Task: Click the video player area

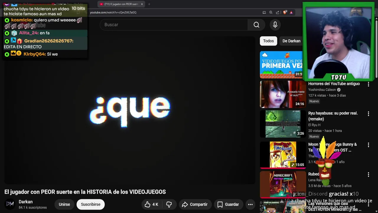Action: click(x=130, y=110)
